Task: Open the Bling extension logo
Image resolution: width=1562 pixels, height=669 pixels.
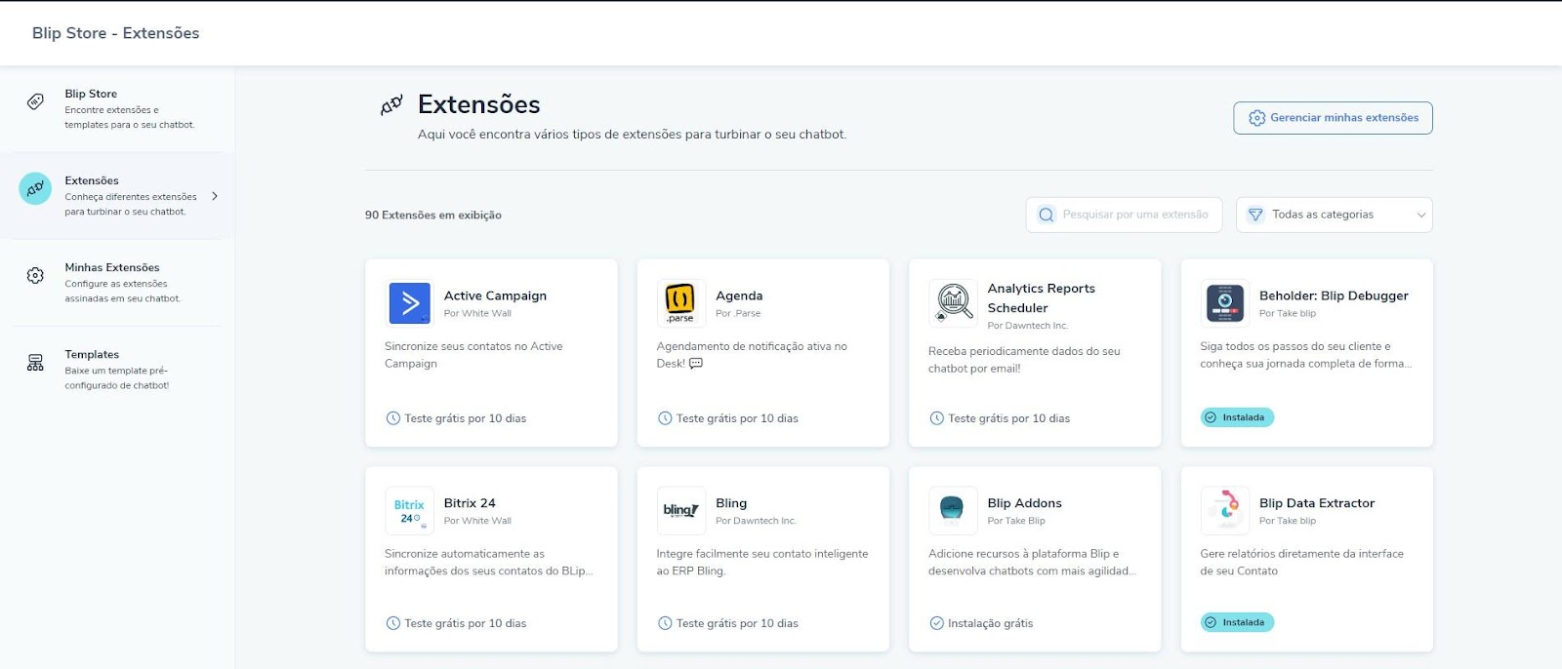Action: tap(680, 511)
